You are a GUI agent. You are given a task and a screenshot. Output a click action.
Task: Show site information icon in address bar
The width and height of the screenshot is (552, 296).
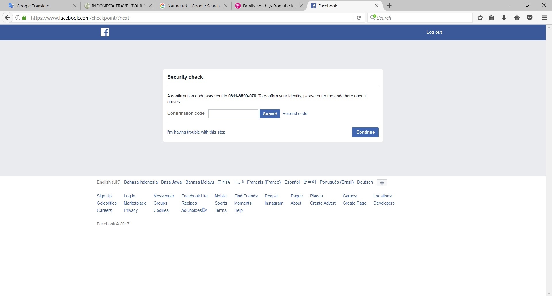(x=18, y=18)
